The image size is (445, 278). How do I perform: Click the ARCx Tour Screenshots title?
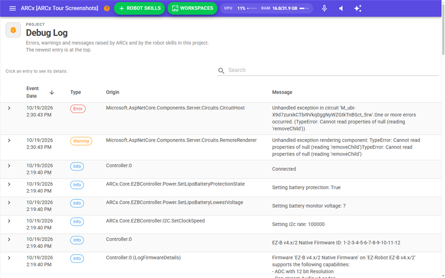(59, 8)
